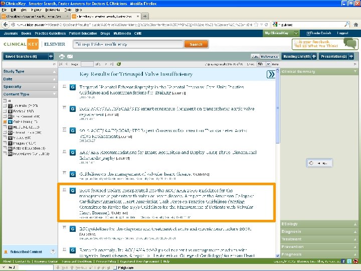Viewport: 361px width, 271px height.
Task: Click the bookmark star in address bar
Action: pyautogui.click(x=256, y=25)
